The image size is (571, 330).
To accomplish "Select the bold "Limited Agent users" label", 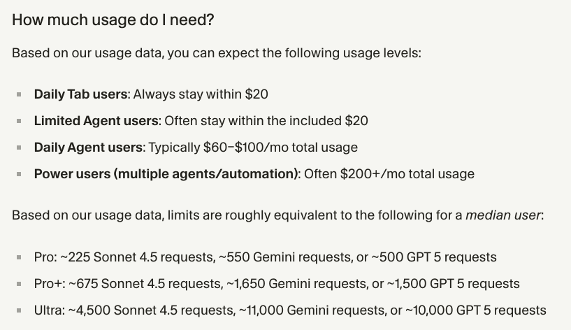I will click(x=96, y=120).
